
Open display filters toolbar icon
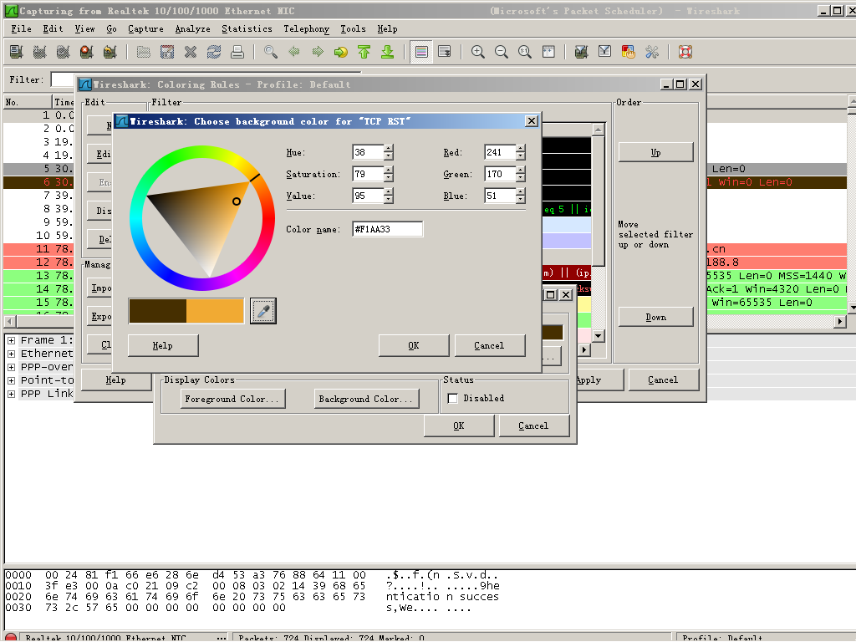[605, 52]
